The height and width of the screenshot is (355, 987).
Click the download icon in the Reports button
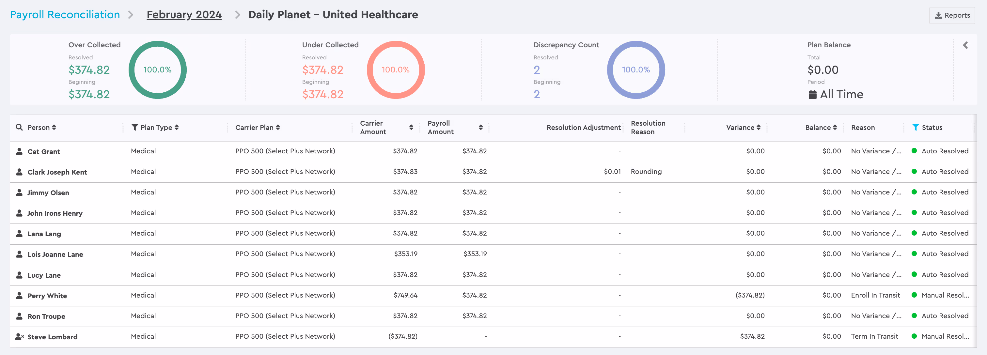coord(938,15)
